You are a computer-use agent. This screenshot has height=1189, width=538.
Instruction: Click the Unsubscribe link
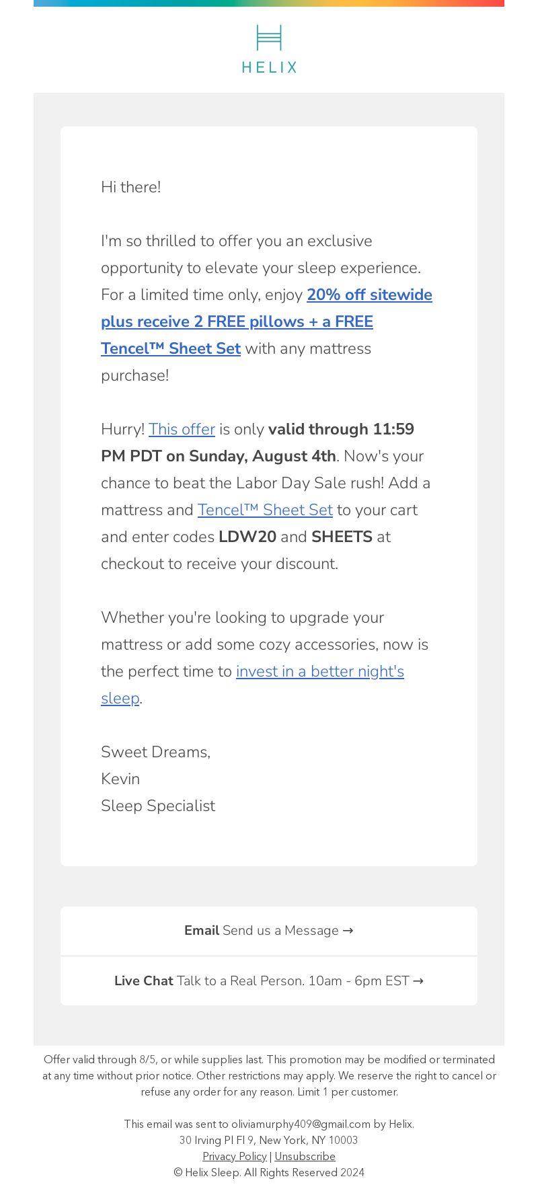tap(305, 1157)
